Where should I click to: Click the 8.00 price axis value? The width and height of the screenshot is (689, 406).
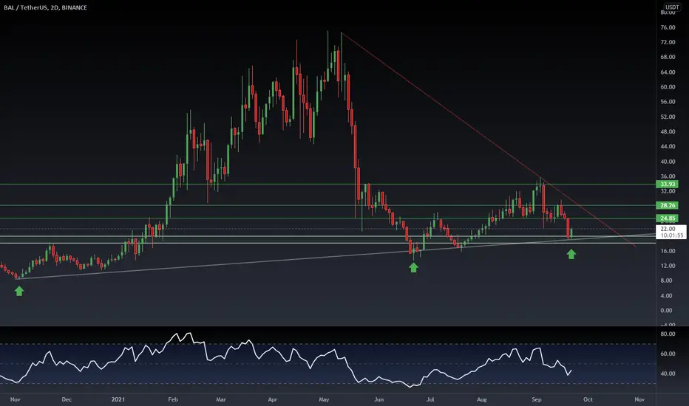tap(667, 281)
